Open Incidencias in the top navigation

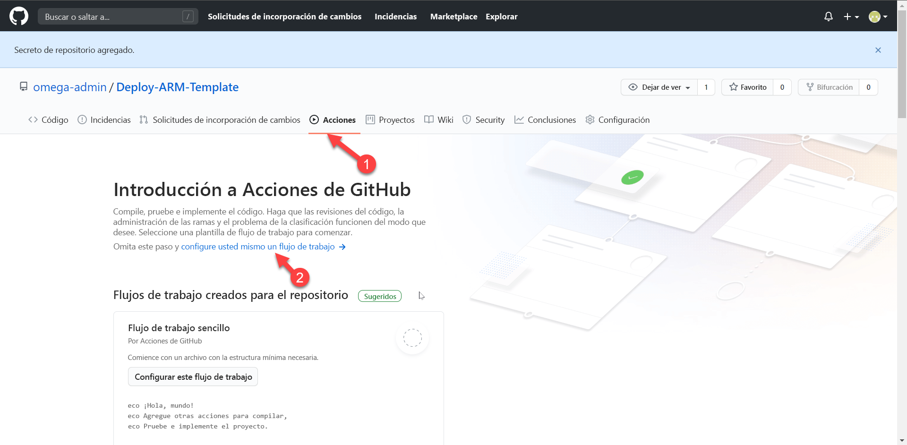pos(395,17)
